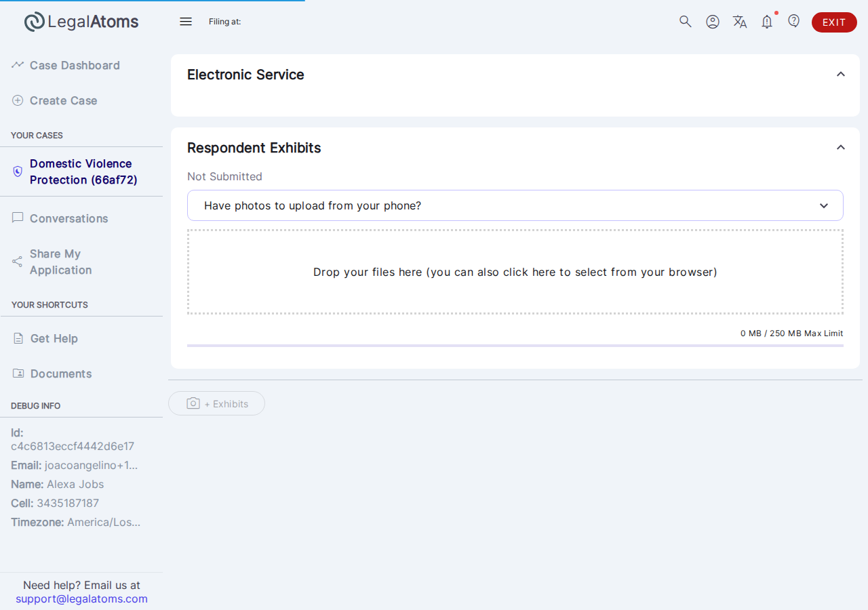Open the search magnifier icon
Viewport: 868px width, 610px height.
[686, 22]
